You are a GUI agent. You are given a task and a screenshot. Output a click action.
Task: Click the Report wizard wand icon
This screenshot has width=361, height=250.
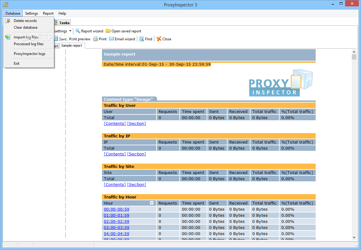coord(77,31)
